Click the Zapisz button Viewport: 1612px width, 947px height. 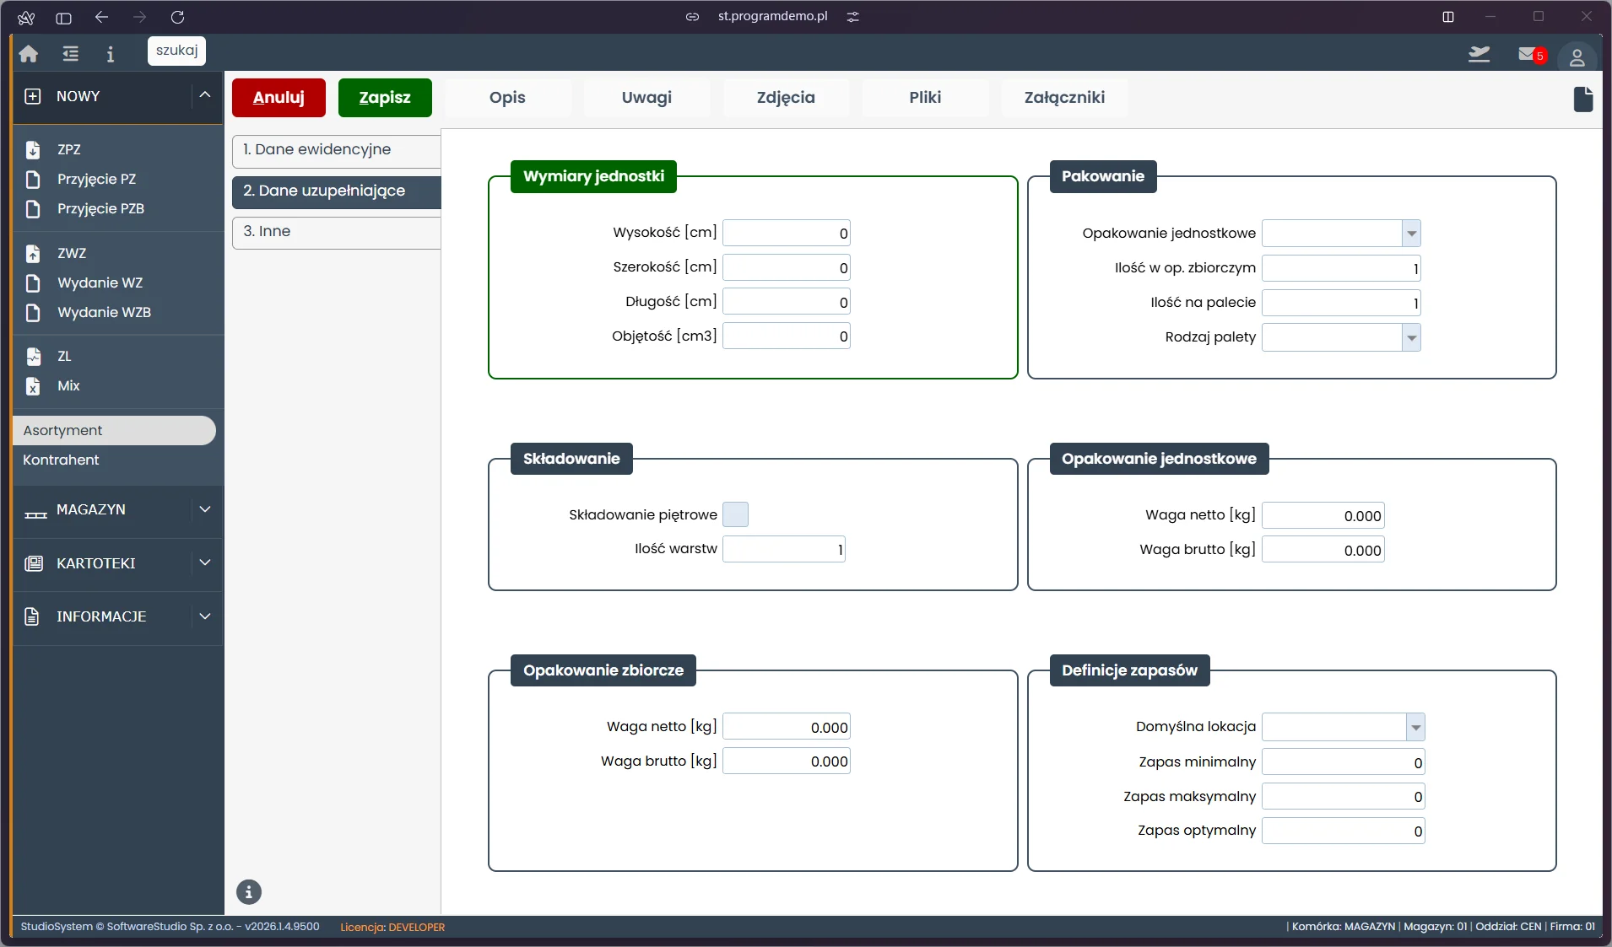[385, 98]
